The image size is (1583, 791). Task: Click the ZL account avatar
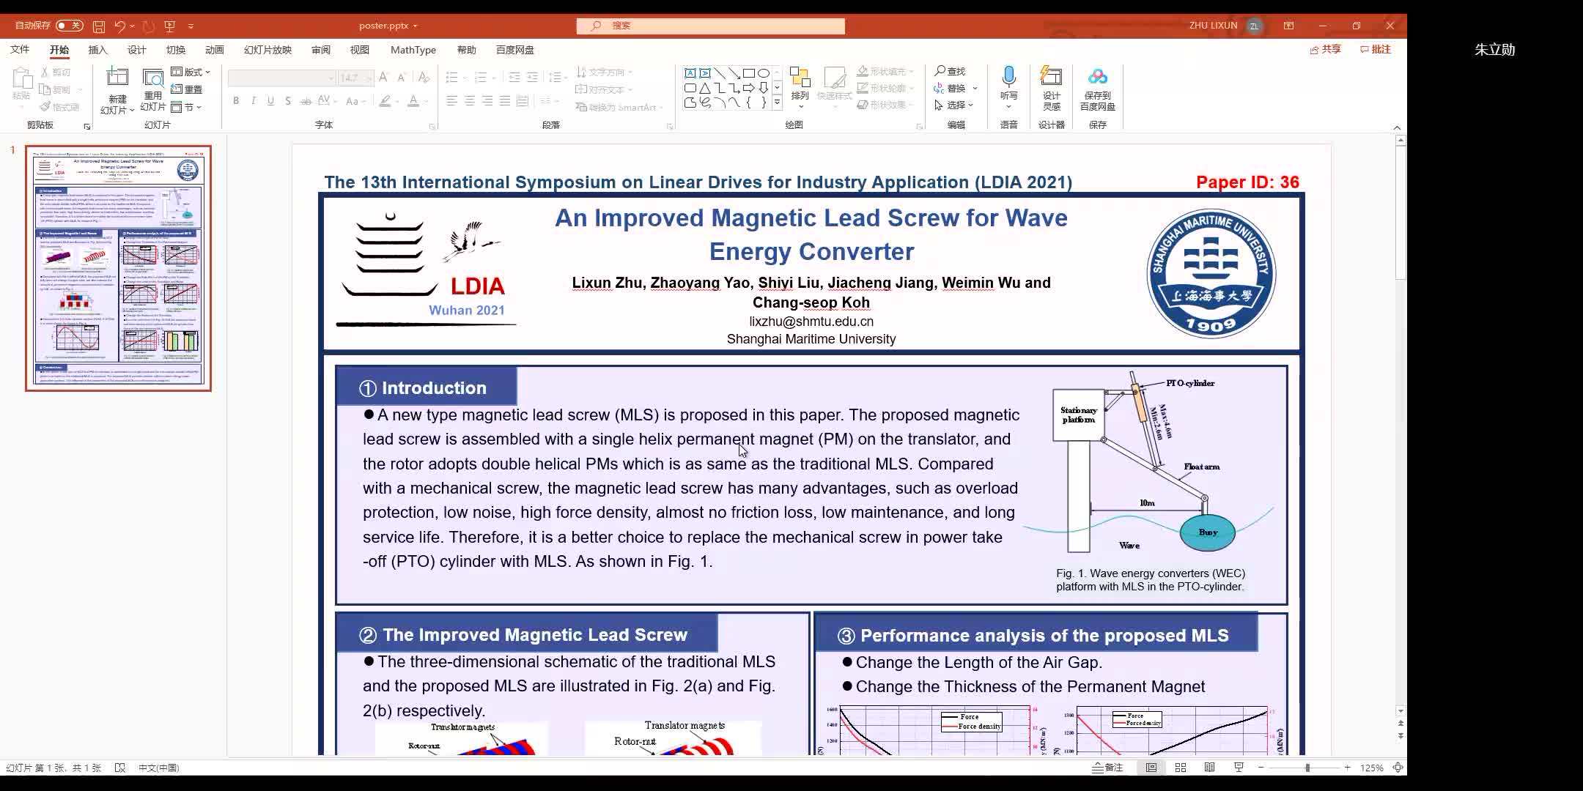point(1254,26)
